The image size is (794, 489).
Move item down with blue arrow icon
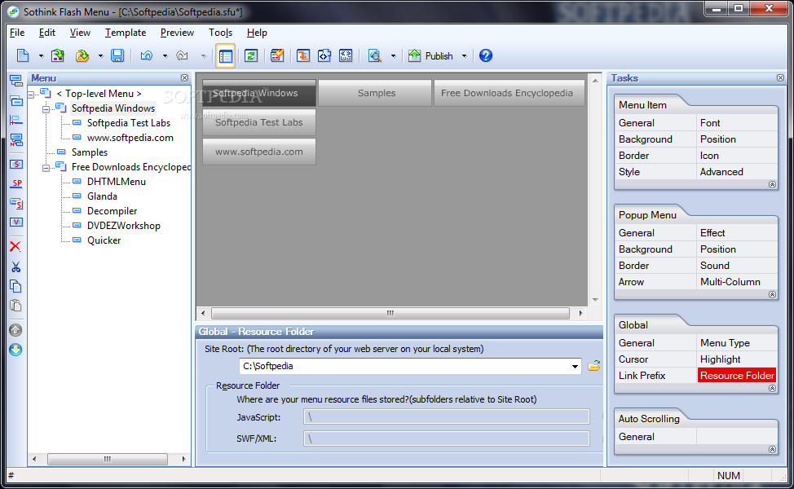[15, 350]
